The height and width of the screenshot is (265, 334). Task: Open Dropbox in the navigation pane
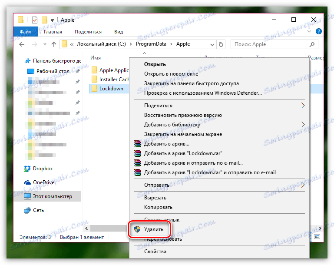[x=39, y=169]
